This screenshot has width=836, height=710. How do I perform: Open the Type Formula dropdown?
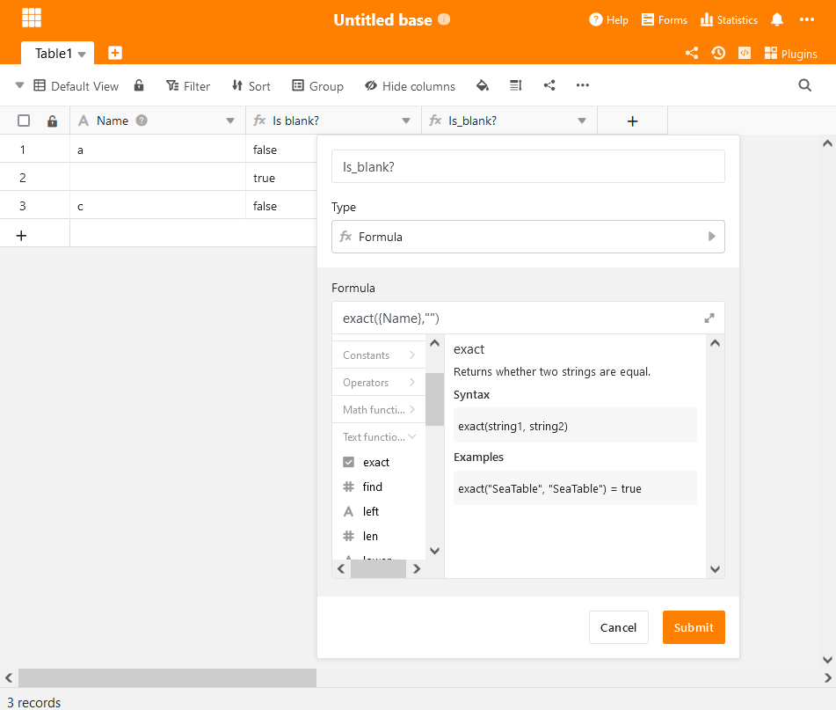(527, 237)
